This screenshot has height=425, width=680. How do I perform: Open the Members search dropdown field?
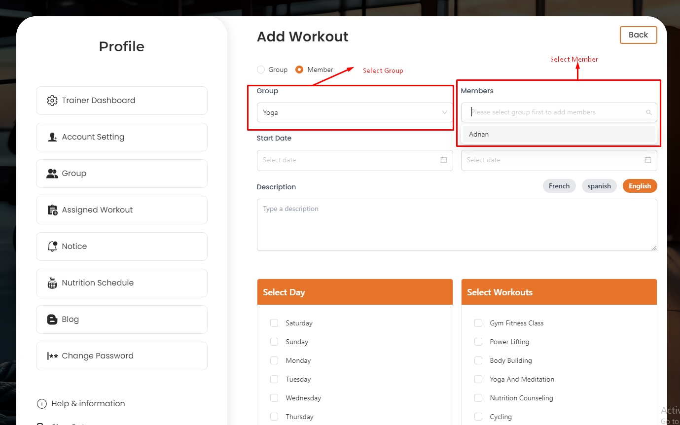558,112
